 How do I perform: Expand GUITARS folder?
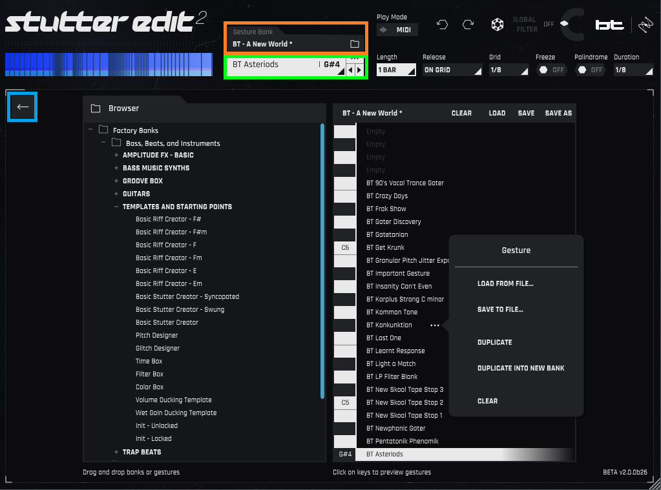click(116, 194)
